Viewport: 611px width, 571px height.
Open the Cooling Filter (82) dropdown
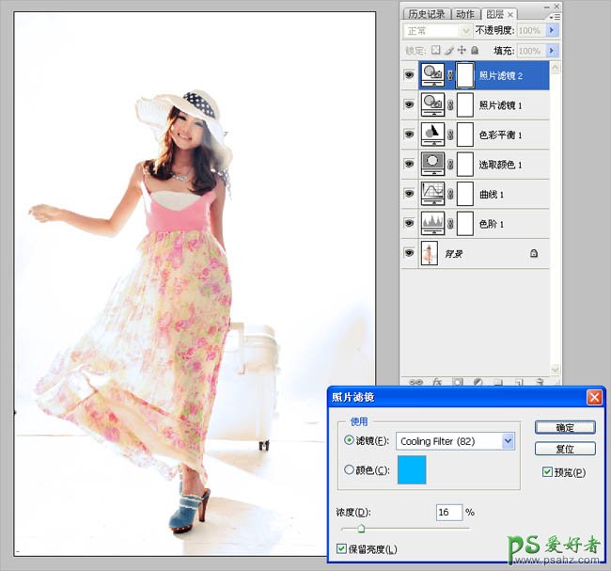509,440
